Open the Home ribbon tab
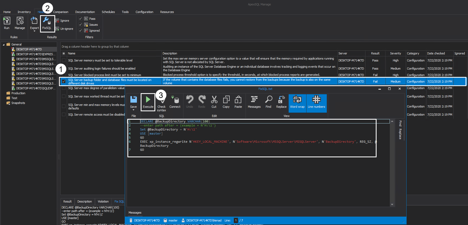The image size is (468, 225). [x=7, y=12]
